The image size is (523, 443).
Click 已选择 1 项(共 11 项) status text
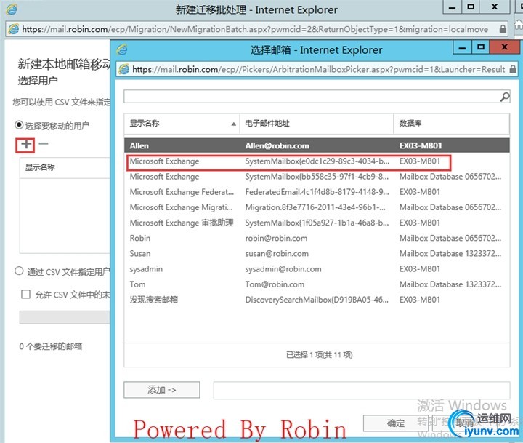tap(319, 355)
